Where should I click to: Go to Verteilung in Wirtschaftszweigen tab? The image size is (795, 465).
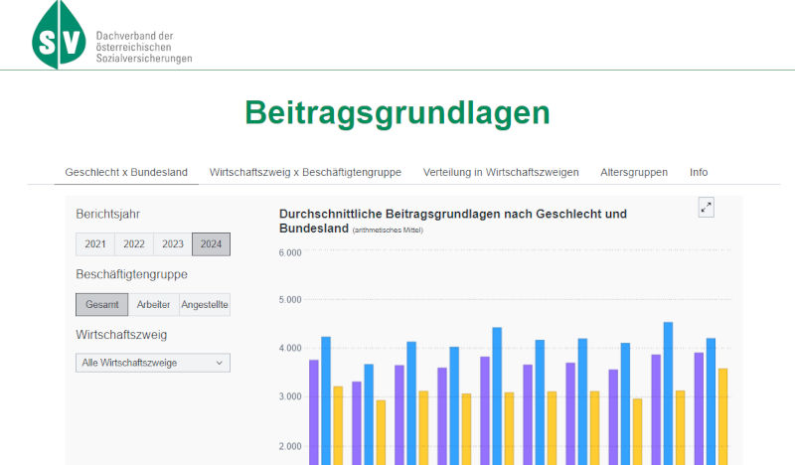(501, 172)
